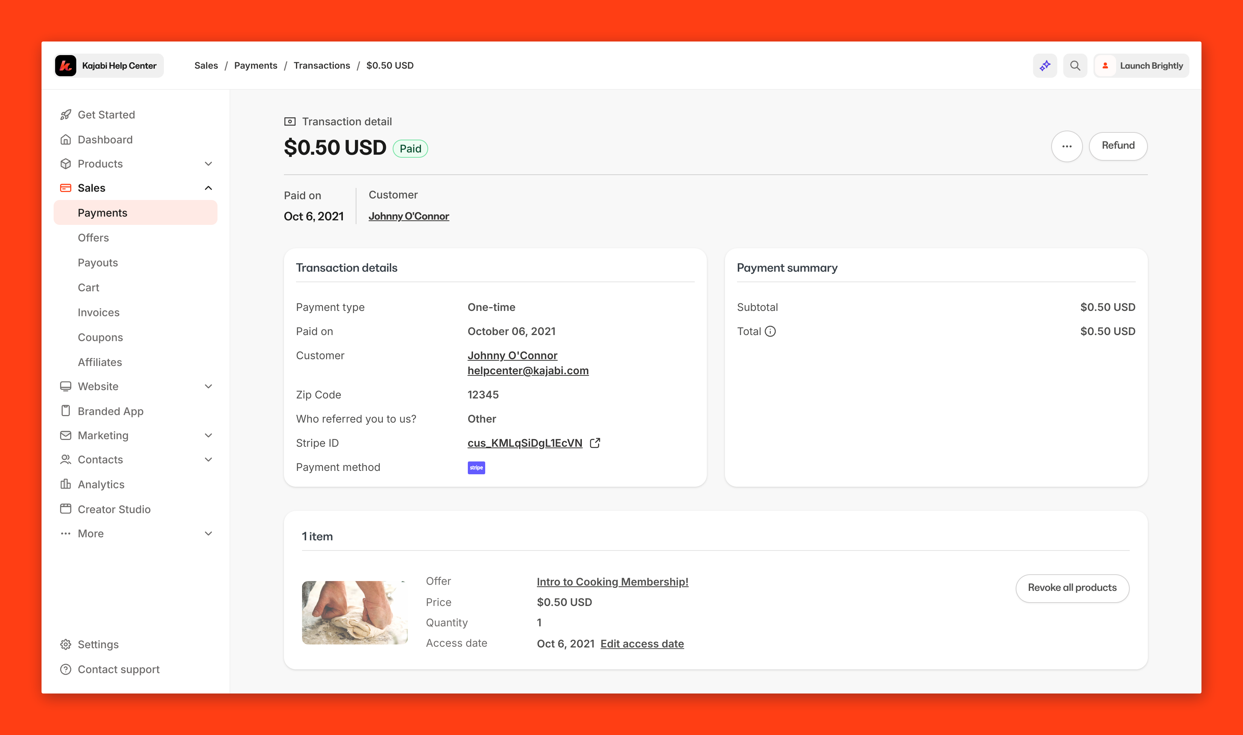Viewport: 1243px width, 735px height.
Task: Click the Launch Brightly account avatar
Action: click(x=1105, y=65)
